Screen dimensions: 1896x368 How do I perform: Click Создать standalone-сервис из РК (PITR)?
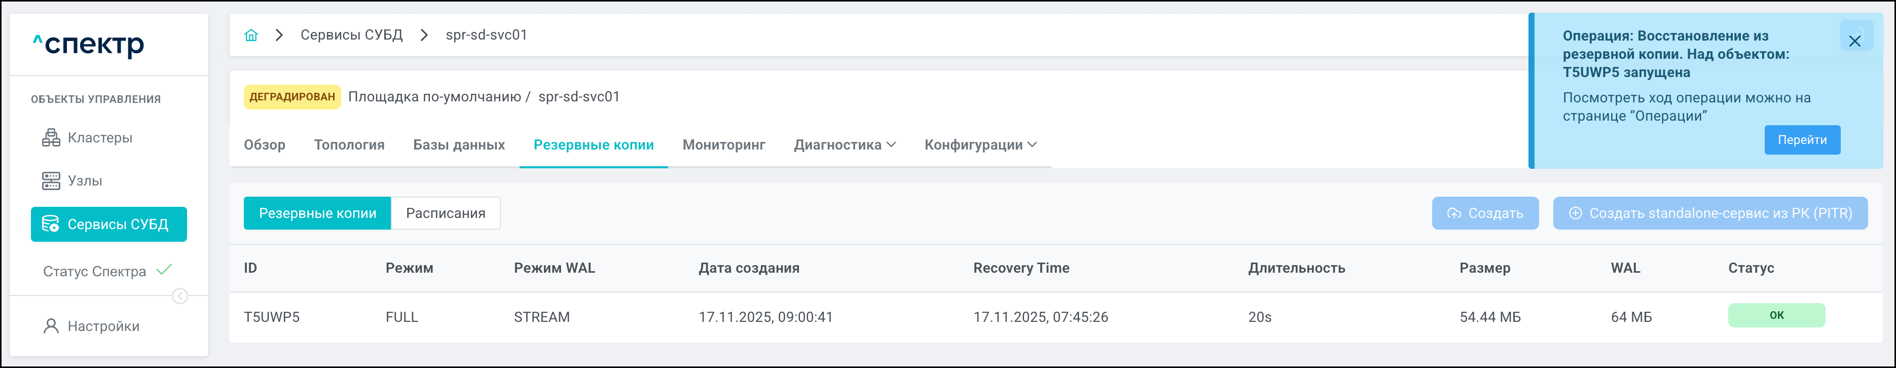pos(1710,213)
